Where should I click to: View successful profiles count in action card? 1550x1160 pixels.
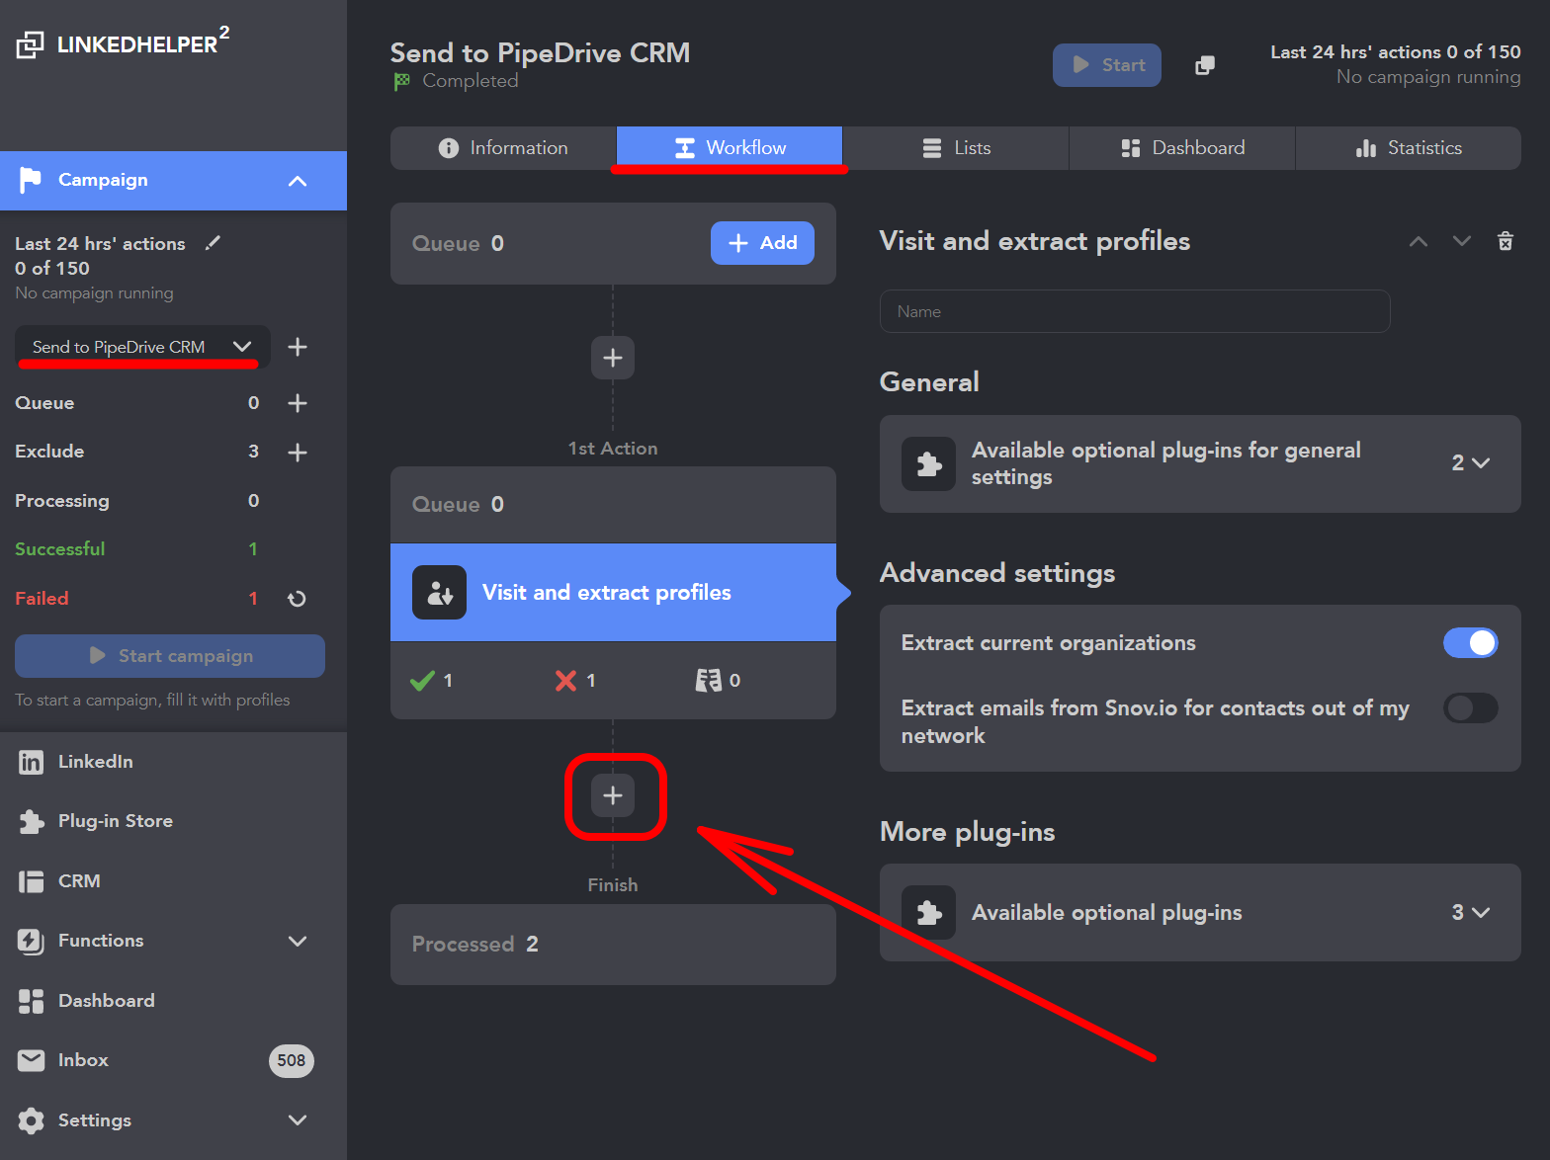pyautogui.click(x=432, y=681)
